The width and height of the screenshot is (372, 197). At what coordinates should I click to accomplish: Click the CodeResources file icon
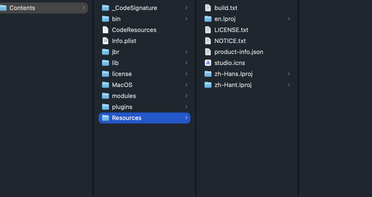click(106, 30)
